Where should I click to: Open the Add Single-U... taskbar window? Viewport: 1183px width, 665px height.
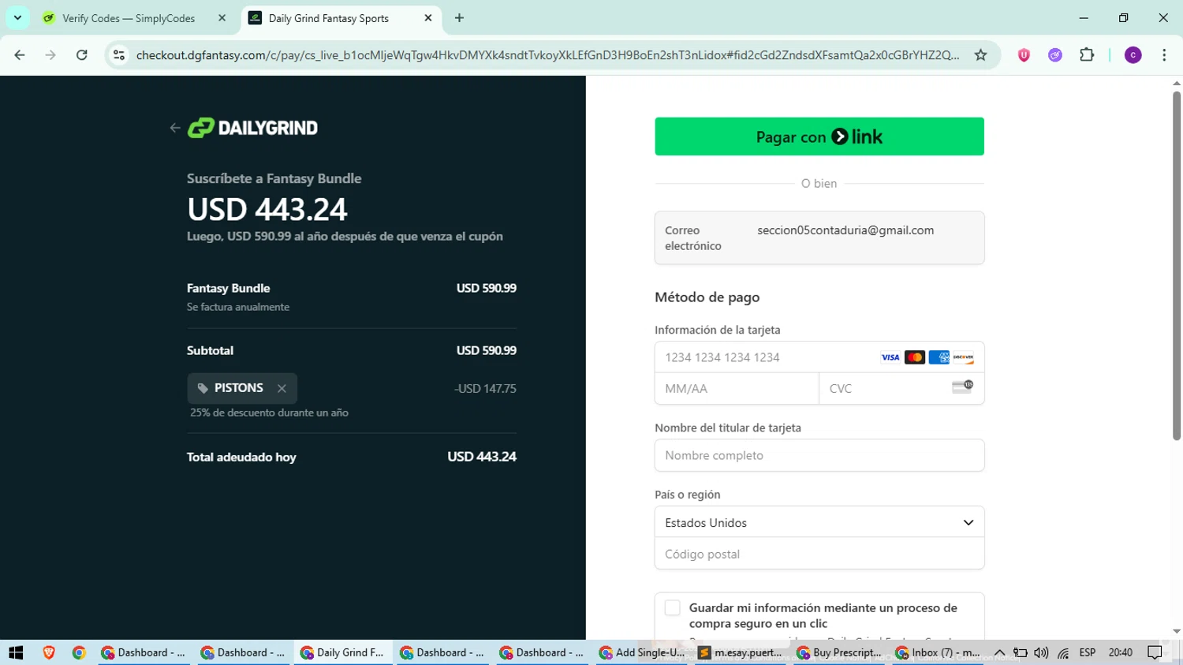[x=642, y=652]
